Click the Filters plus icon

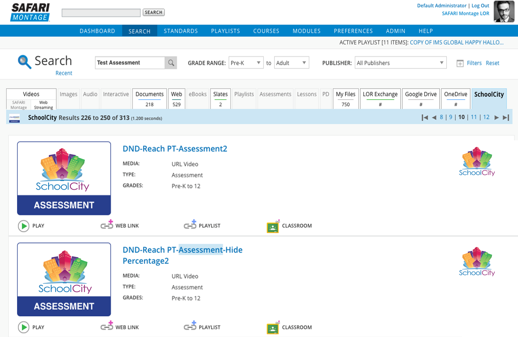point(460,63)
